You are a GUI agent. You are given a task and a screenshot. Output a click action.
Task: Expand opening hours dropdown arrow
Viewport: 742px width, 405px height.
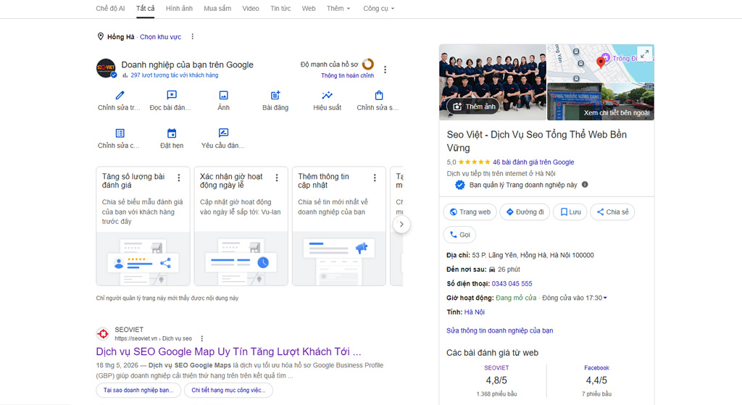point(605,298)
